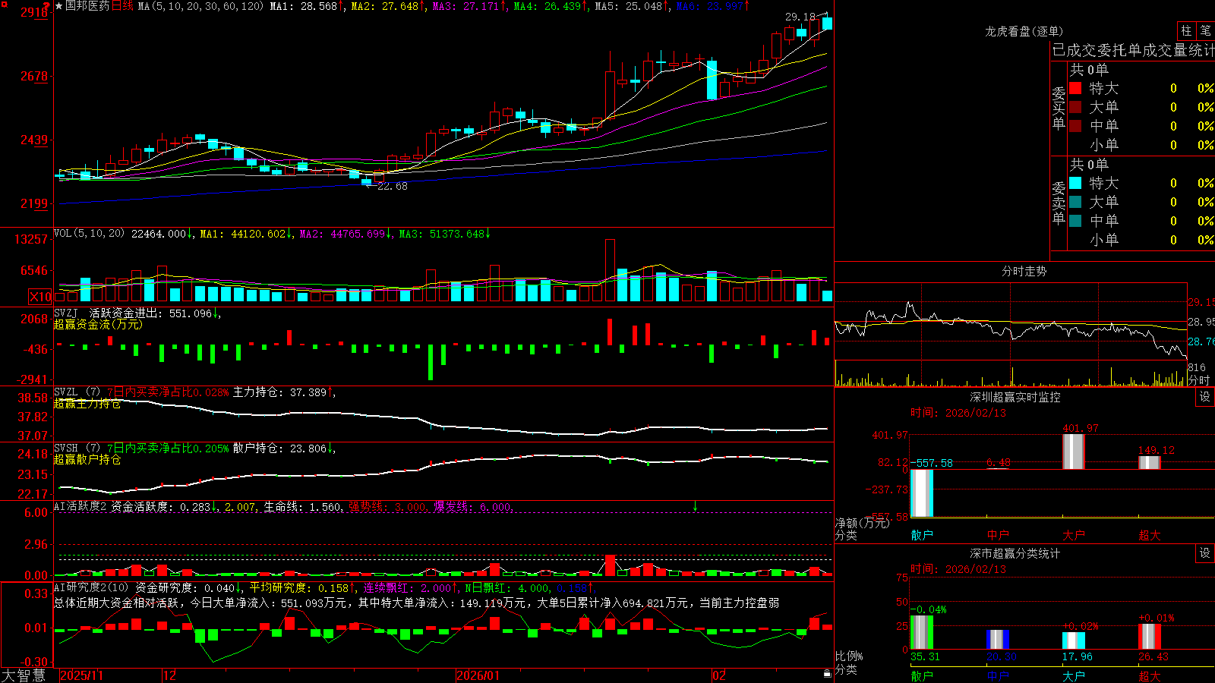Click the 13257 volume axis value

[x=31, y=239]
